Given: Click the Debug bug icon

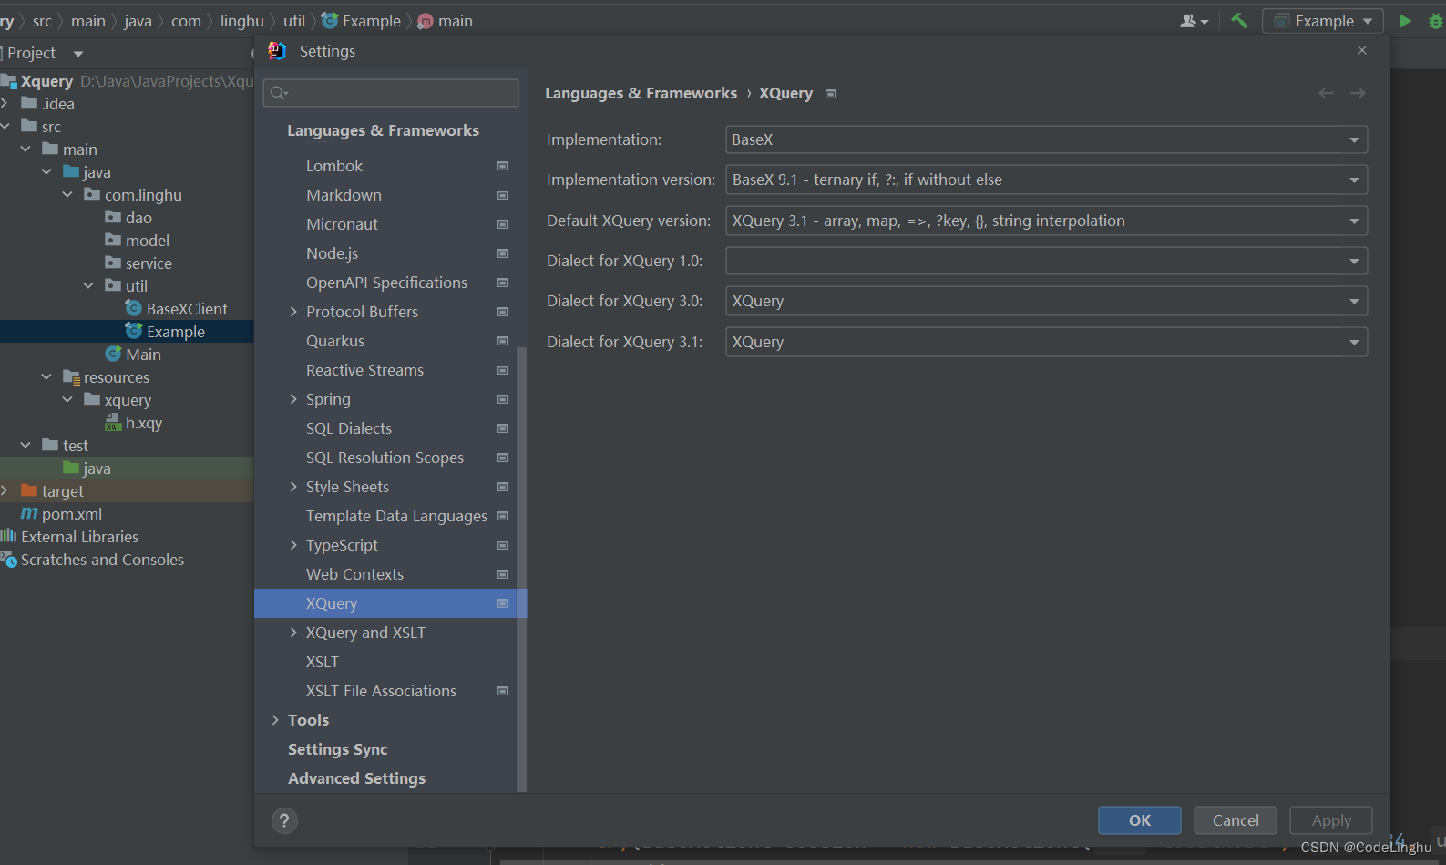Looking at the screenshot, I should click(x=1436, y=20).
